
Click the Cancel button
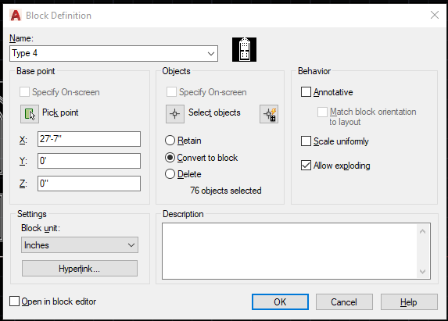[344, 302]
